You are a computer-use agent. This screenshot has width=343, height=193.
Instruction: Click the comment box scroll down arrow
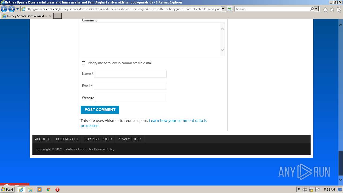tap(222, 50)
